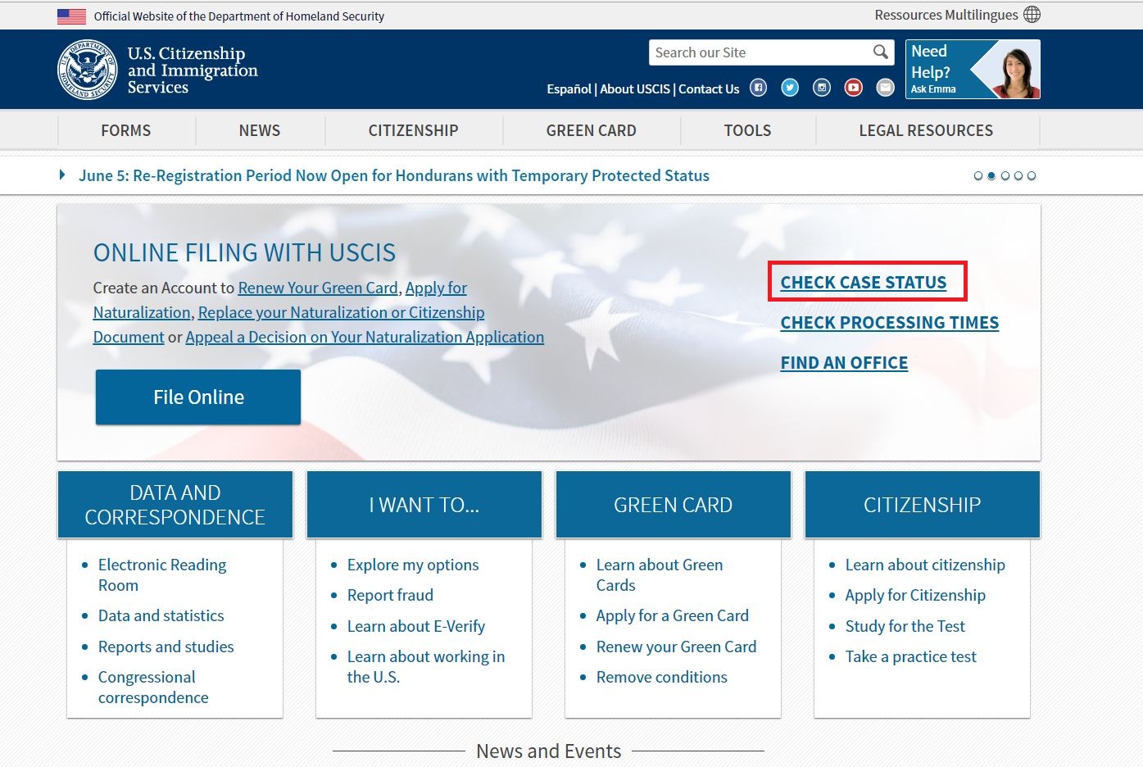This screenshot has width=1143, height=767.
Task: Click the search magnifier icon
Action: tap(880, 52)
